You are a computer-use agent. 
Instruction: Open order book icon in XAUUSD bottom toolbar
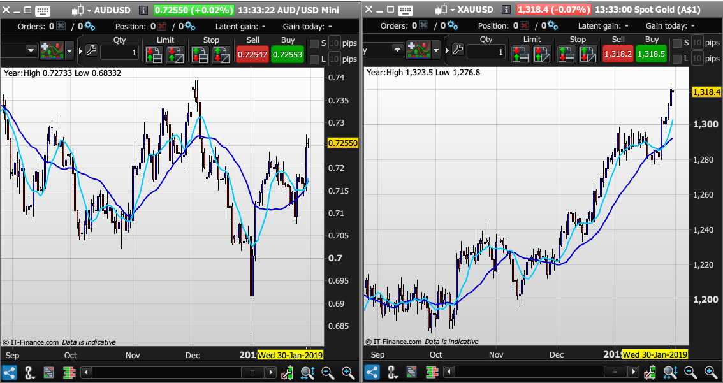coord(432,372)
